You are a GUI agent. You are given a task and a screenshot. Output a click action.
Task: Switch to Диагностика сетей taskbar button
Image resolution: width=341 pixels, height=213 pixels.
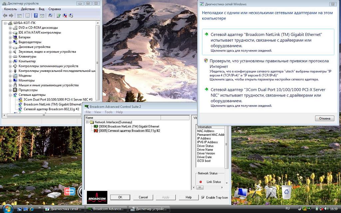(x=64, y=209)
